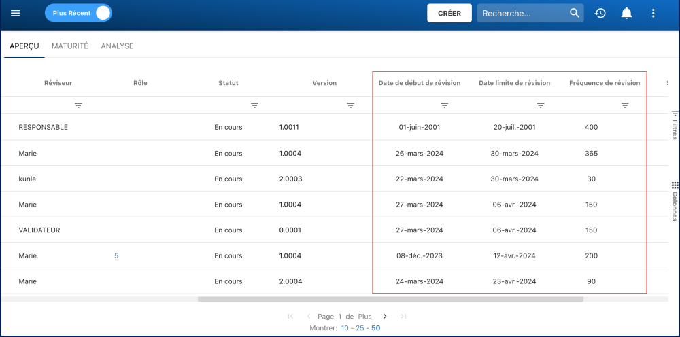Expand the Filtres side panel
The image size is (680, 337).
[675, 125]
